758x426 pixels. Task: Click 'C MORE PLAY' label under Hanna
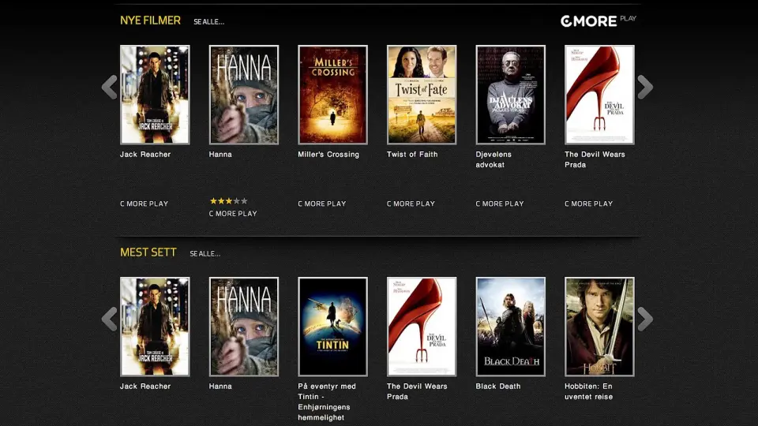pyautogui.click(x=233, y=214)
